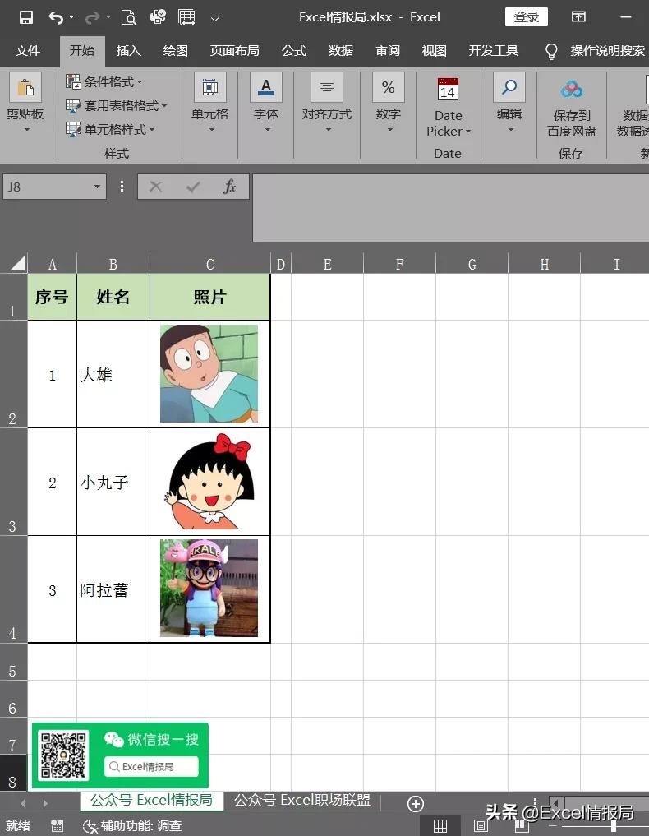
Task: Switch to the 视图 ribbon tab
Action: pos(435,51)
